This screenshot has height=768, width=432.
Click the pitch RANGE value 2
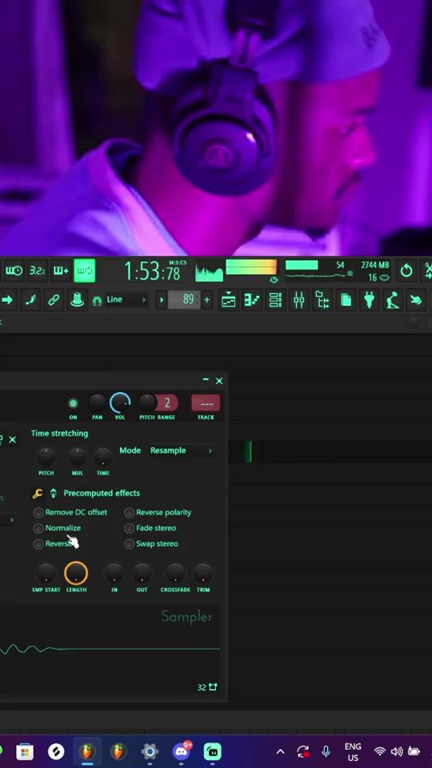167,403
